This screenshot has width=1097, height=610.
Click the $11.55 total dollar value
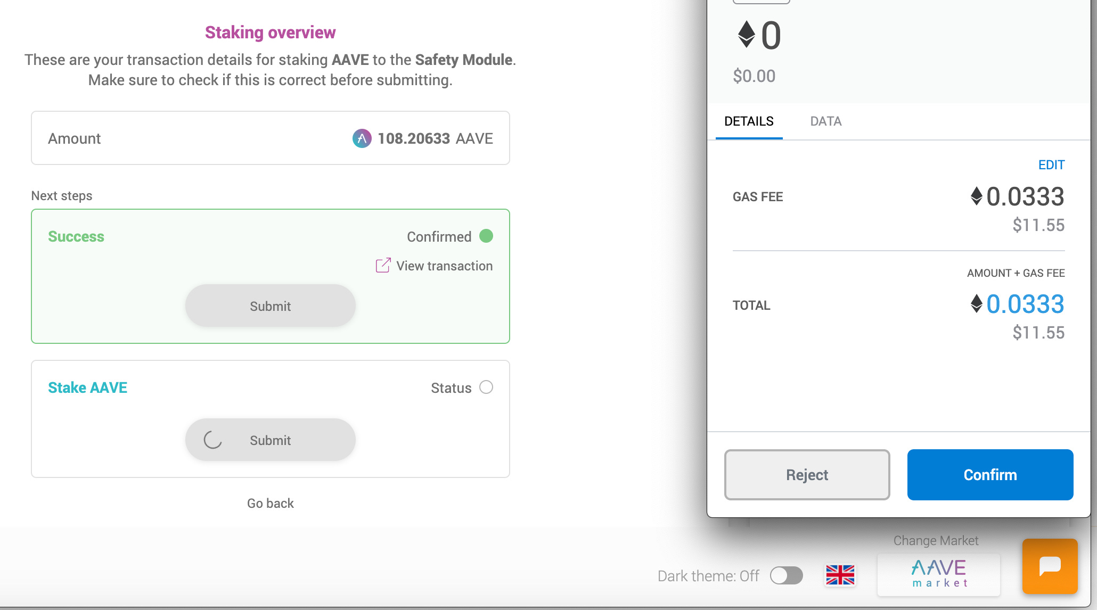[x=1038, y=333]
